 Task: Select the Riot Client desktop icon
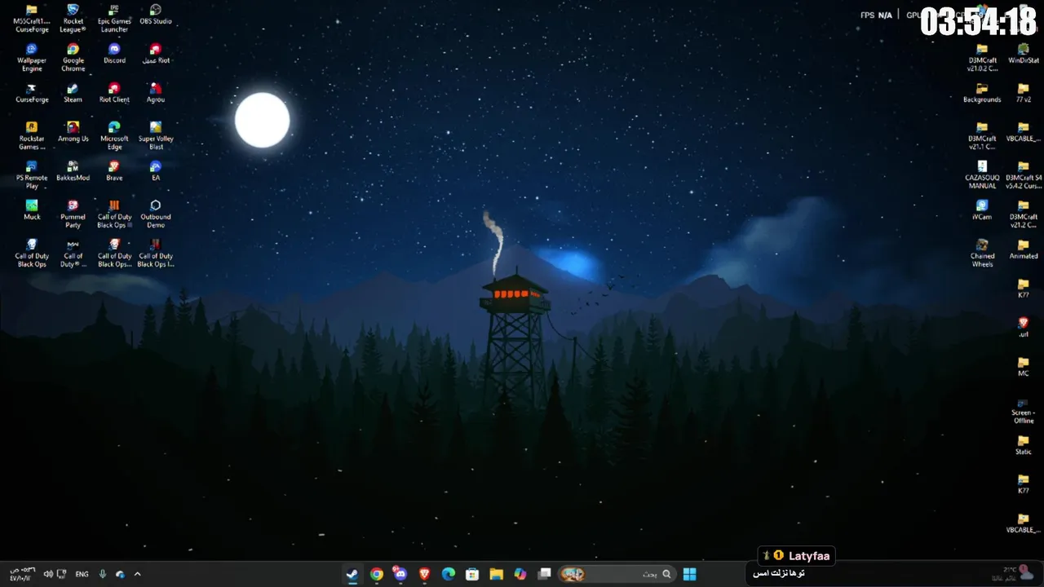114,94
